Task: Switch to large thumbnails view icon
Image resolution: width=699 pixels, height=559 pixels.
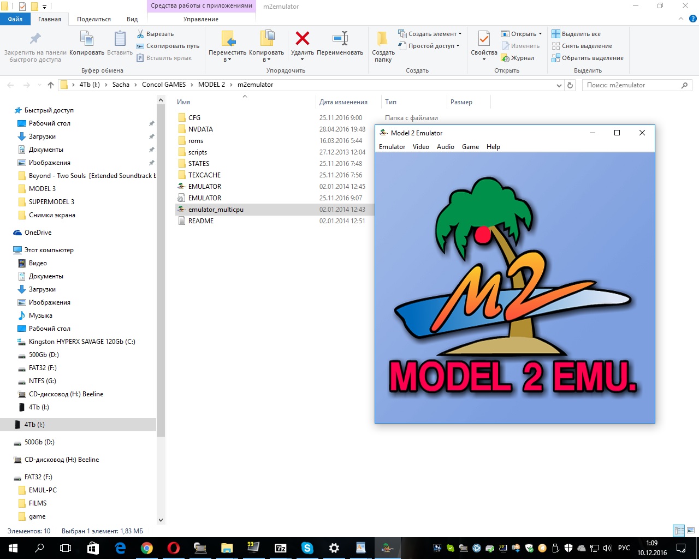Action: pos(691,531)
